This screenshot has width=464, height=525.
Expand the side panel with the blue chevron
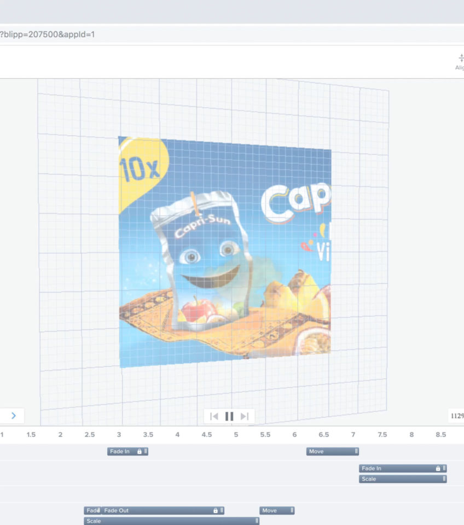[x=13, y=416]
